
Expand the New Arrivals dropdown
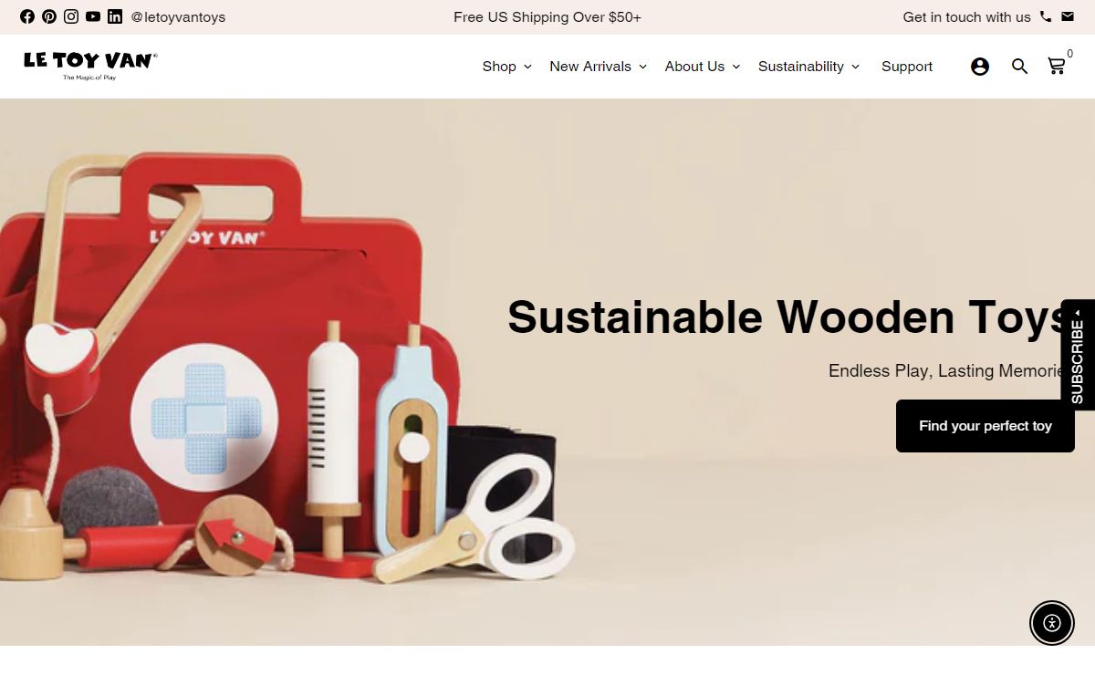coord(599,66)
